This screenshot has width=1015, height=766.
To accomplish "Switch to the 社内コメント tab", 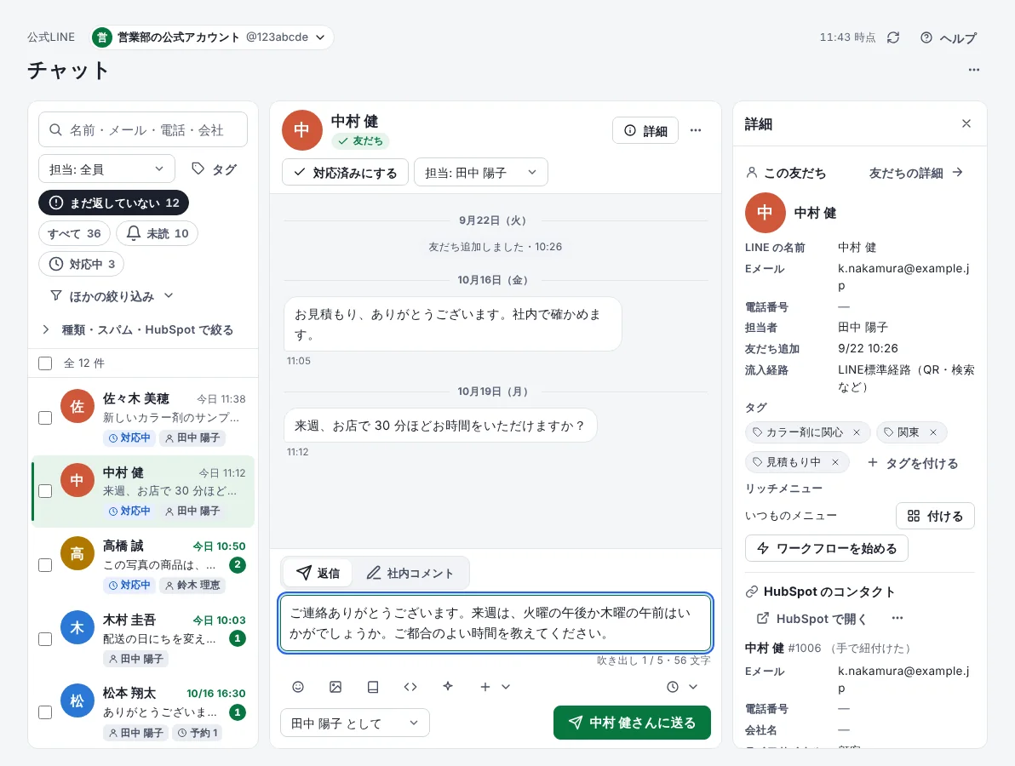I will pyautogui.click(x=410, y=573).
